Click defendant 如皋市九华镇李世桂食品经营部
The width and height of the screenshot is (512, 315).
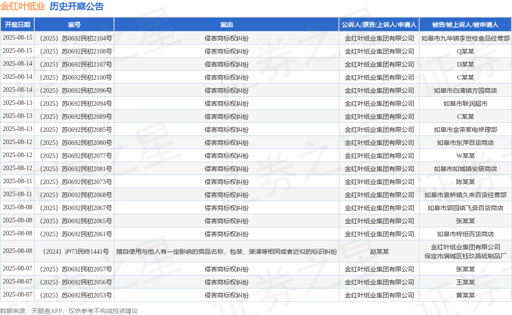click(465, 38)
